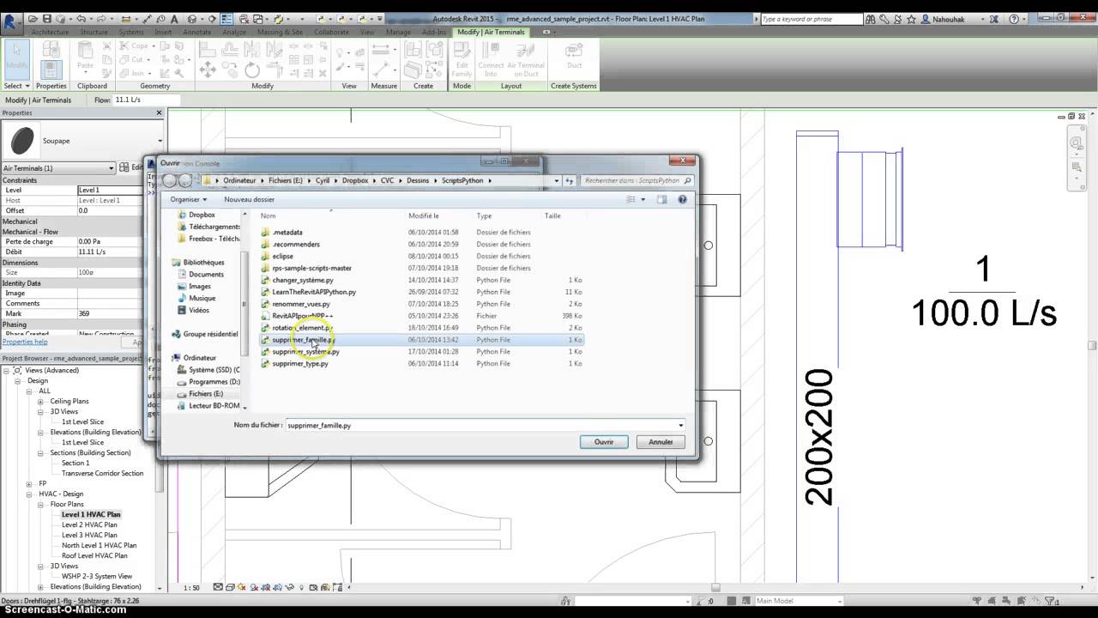Click the ScriptsPython breadcrumb in address bar
The image size is (1098, 618).
[x=462, y=180]
